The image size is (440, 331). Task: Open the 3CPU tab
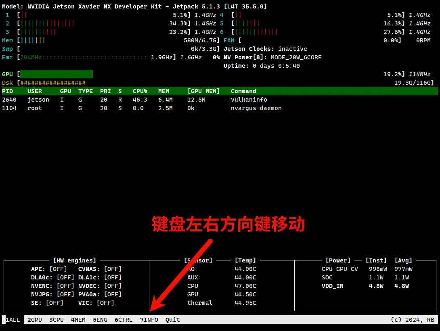[x=57, y=320]
